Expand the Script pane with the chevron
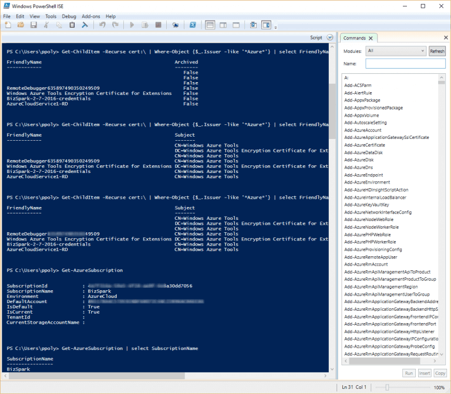This screenshot has width=451, height=394. 329,38
